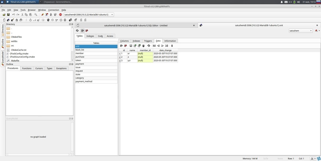Go to the previous record
Viewport: 321px width, 161px height.
[158, 46]
